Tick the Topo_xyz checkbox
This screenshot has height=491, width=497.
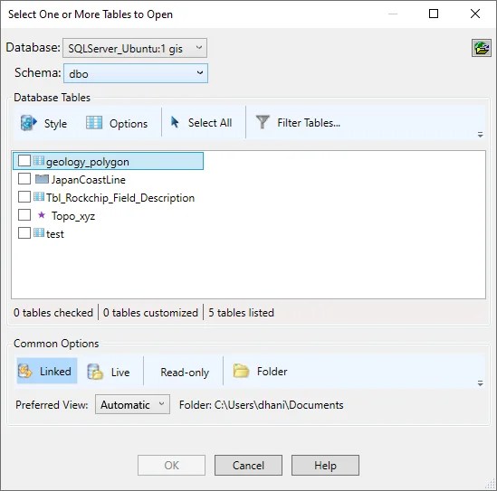(24, 215)
